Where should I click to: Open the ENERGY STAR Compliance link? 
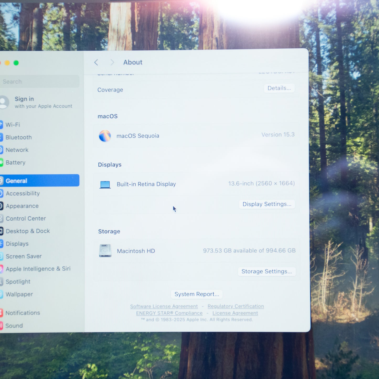pyautogui.click(x=169, y=313)
